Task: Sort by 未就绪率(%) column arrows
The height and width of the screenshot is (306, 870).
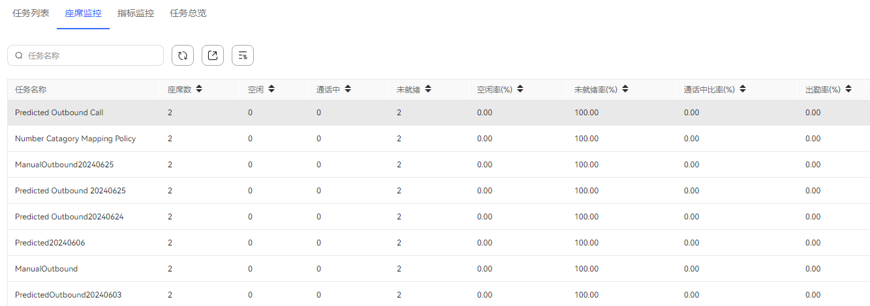Action: (625, 89)
